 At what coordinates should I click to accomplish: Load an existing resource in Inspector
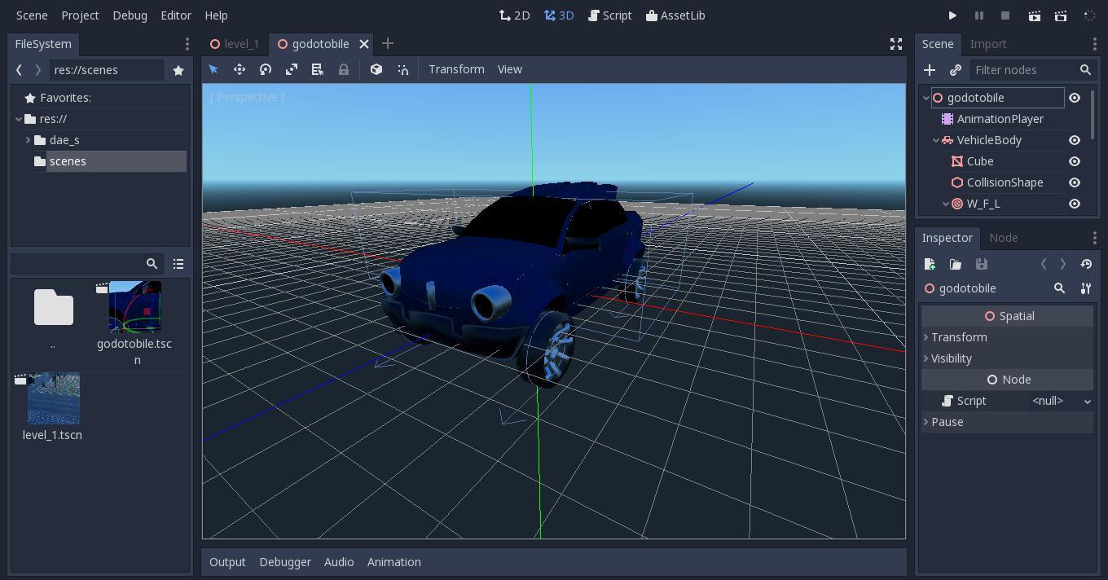coord(956,264)
